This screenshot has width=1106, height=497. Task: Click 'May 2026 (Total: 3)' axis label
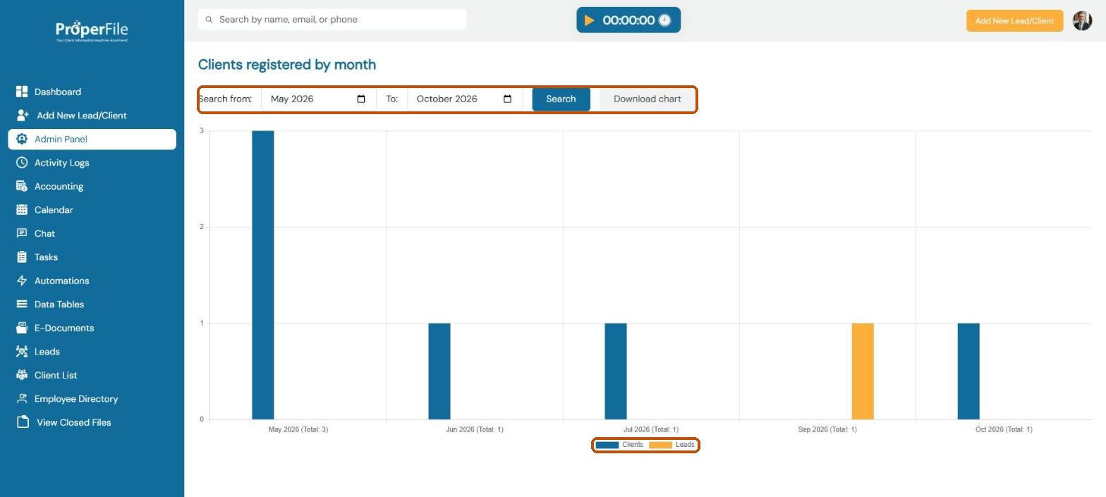tap(298, 429)
